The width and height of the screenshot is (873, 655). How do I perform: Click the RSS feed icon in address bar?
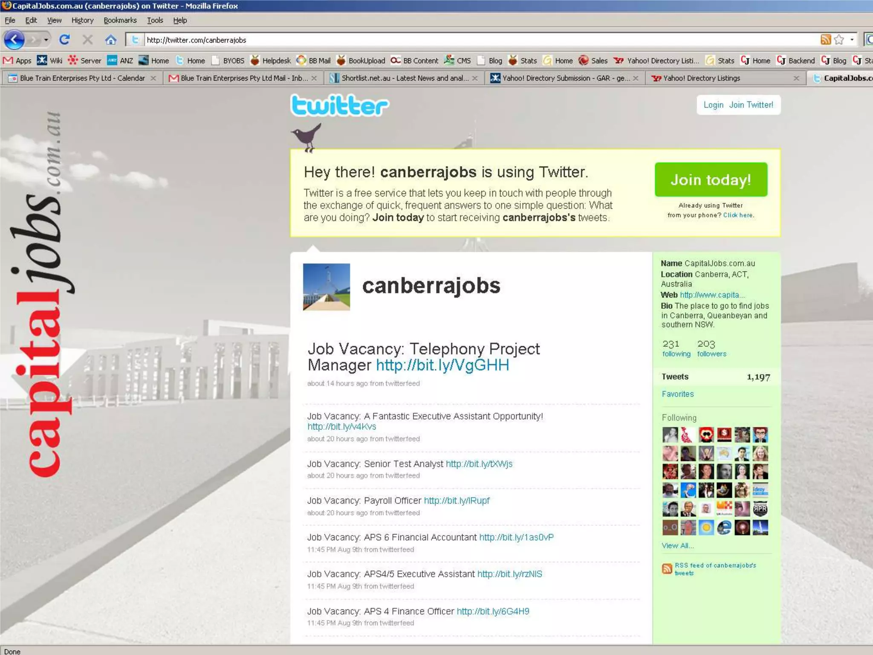[x=826, y=40]
